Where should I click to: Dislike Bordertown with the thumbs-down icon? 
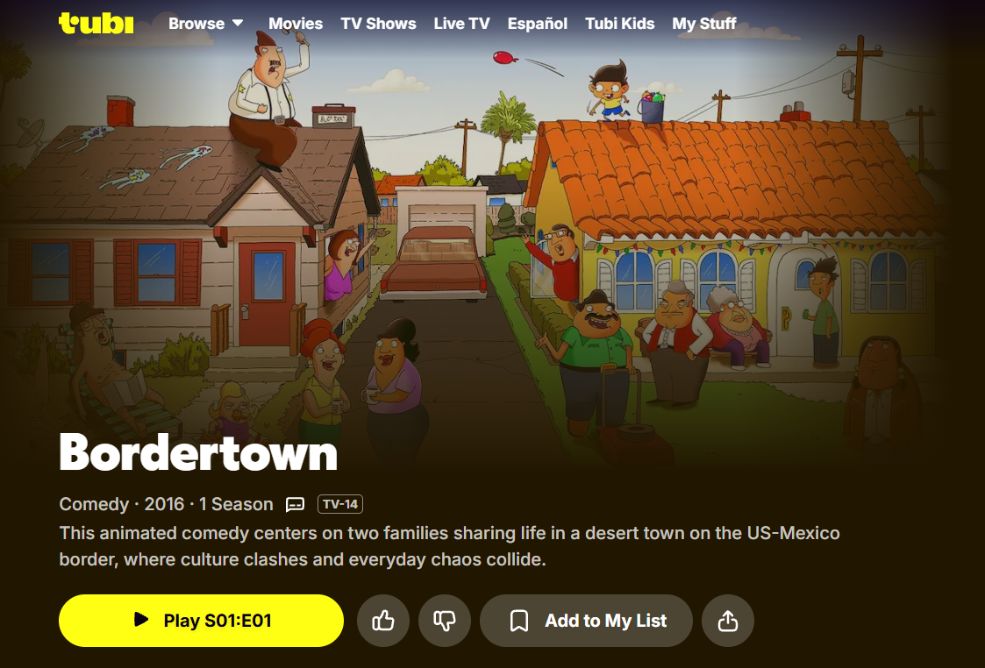pos(445,621)
